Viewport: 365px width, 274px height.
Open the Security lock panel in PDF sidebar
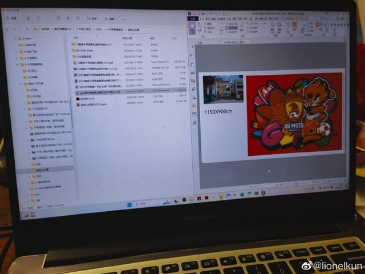(194, 106)
